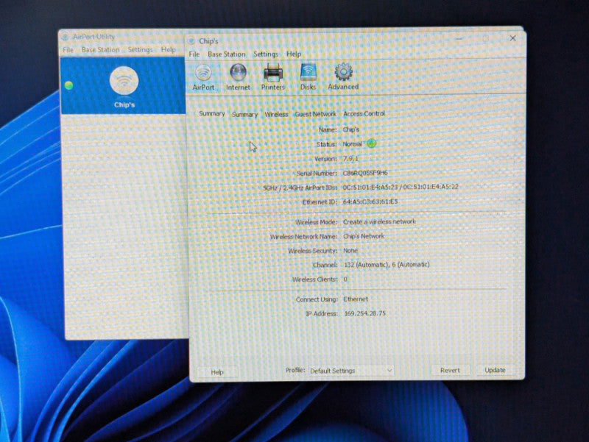This screenshot has width=589, height=442.
Task: Open File menu in Chip's window
Action: (194, 54)
